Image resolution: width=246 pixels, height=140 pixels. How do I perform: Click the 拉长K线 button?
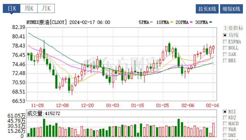[207, 9]
